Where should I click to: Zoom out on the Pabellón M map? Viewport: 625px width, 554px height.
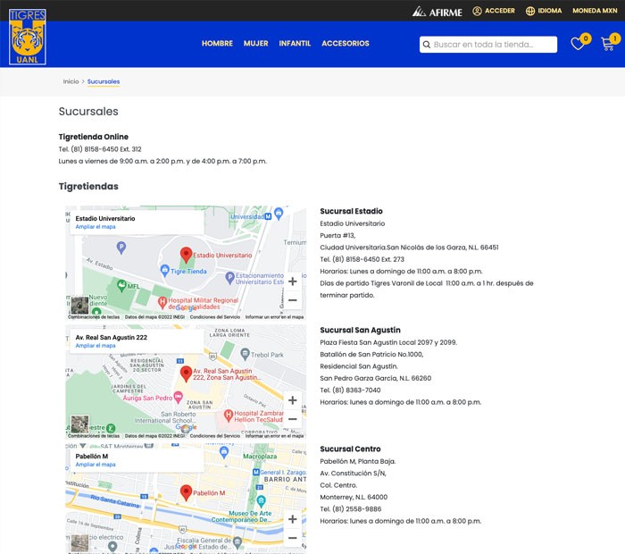[x=293, y=538]
